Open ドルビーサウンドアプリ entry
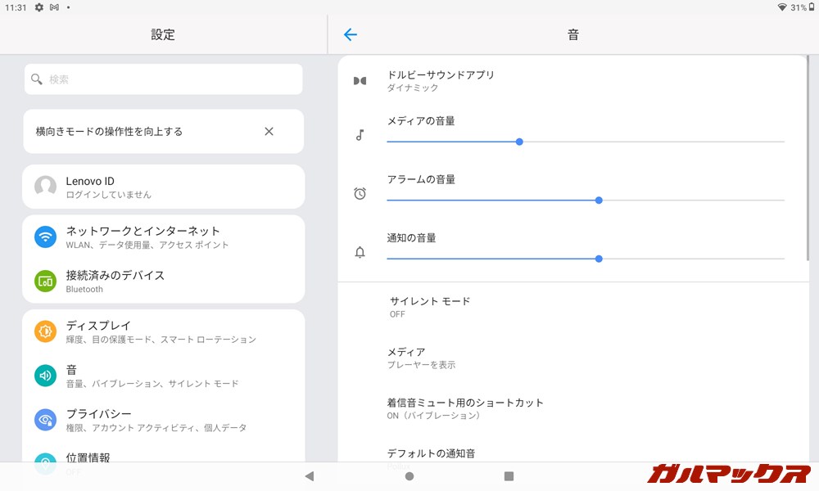 click(x=442, y=80)
